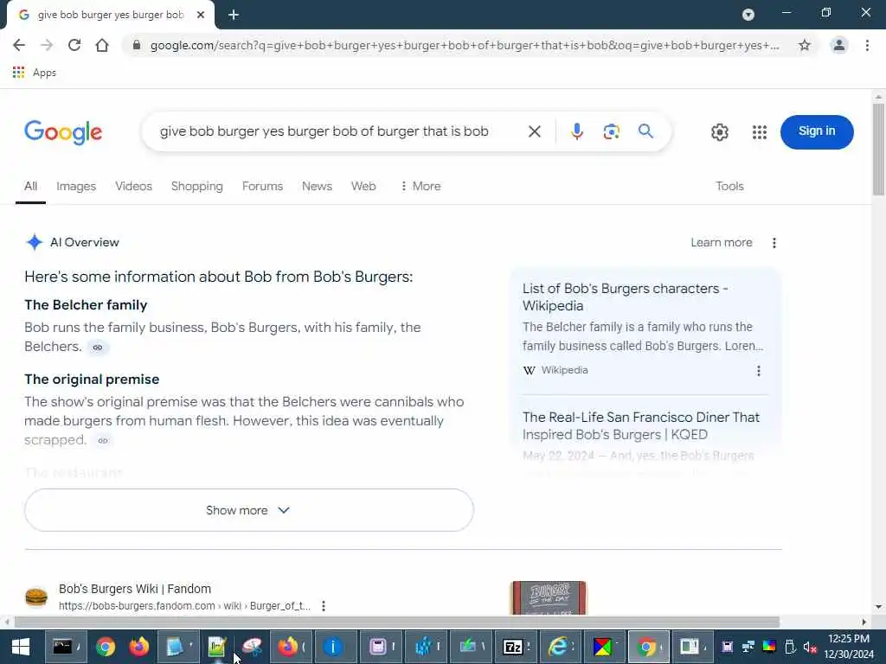
Task: Select 'The original premise' heading text
Action: pos(92,380)
